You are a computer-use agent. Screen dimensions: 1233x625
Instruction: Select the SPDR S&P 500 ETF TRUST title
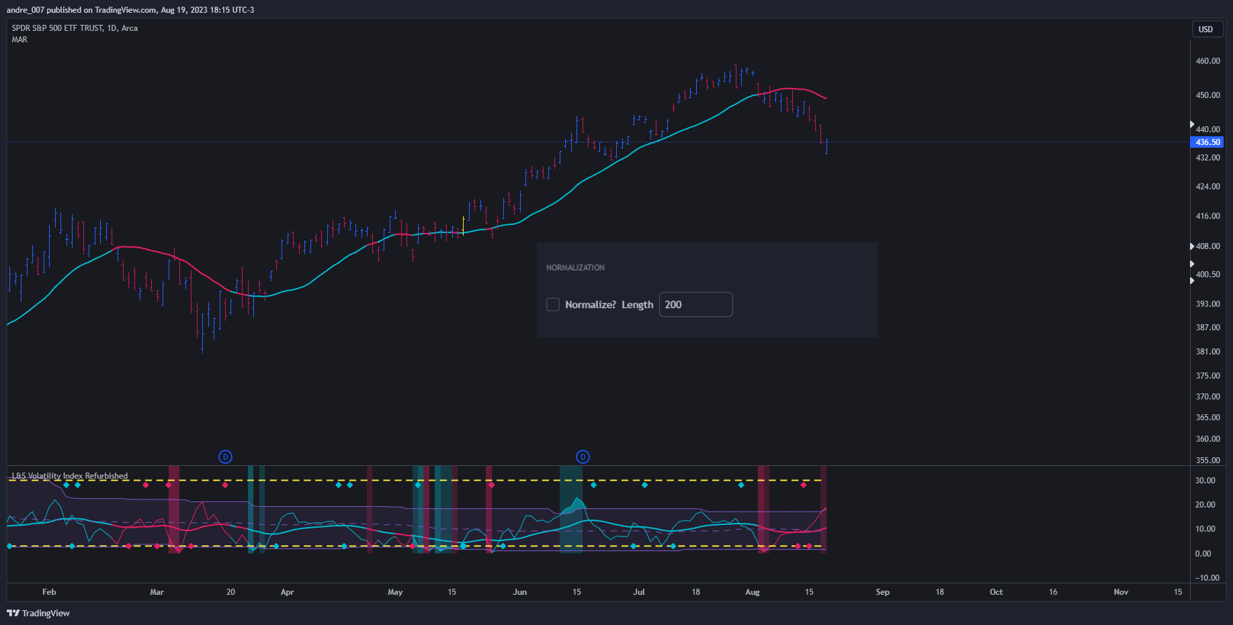(x=75, y=28)
